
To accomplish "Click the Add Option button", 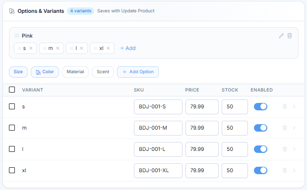I will pyautogui.click(x=138, y=72).
